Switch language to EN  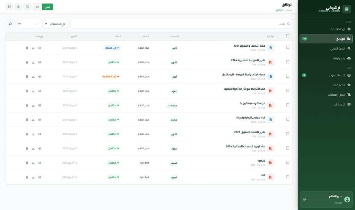(x=37, y=7)
